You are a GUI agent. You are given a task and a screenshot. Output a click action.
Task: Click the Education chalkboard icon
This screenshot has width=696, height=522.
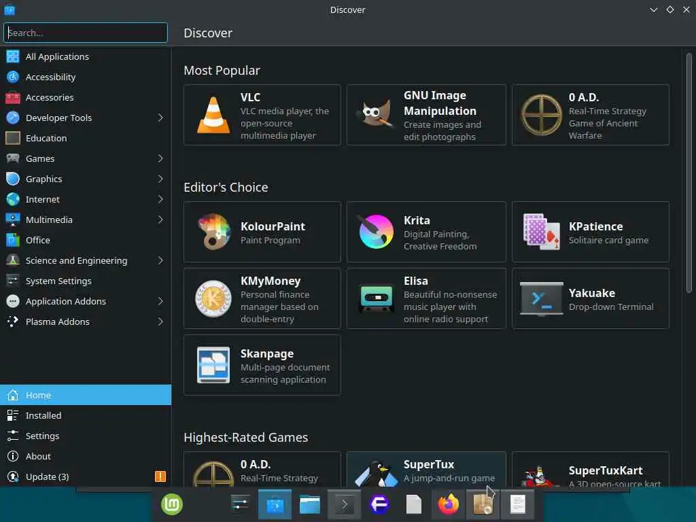[13, 138]
